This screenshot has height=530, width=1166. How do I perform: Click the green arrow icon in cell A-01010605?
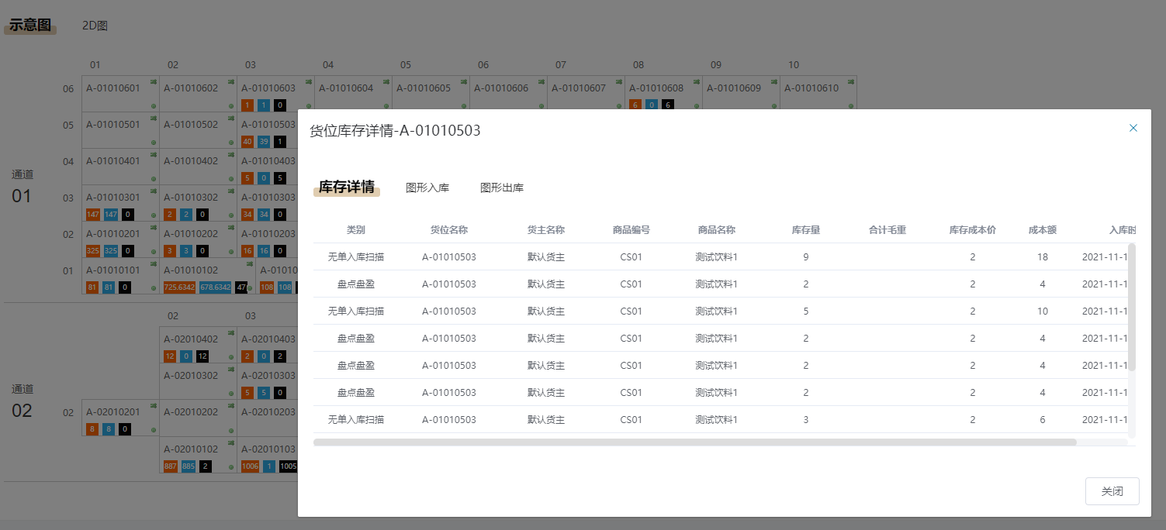463,81
